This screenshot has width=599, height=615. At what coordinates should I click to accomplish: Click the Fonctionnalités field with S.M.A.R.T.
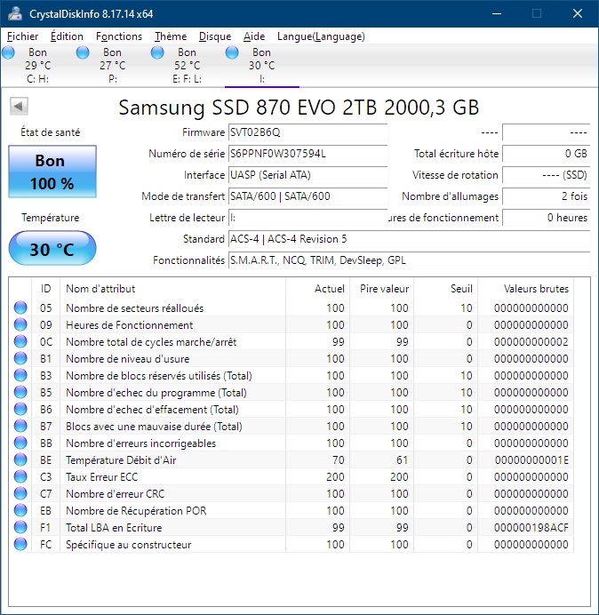[x=409, y=260]
